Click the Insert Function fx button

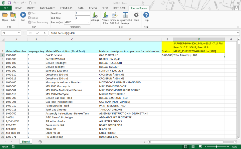click(44, 33)
